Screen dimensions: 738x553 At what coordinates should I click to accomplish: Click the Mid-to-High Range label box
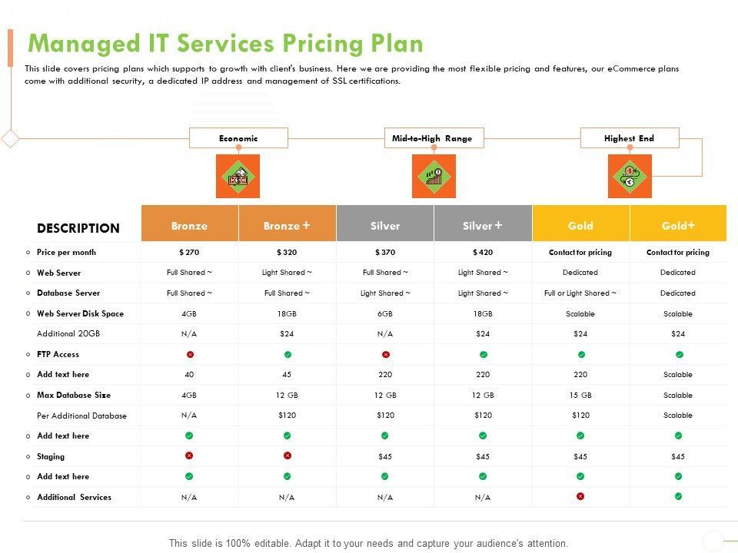coord(434,138)
